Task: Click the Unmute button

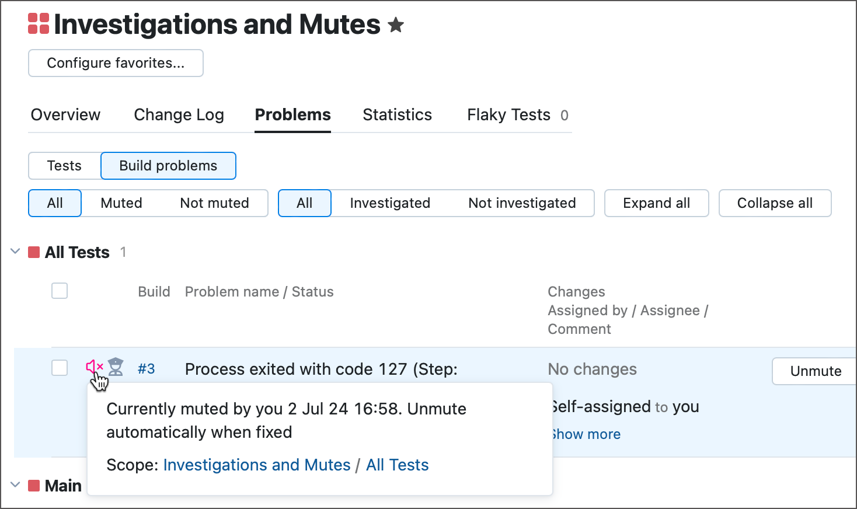Action: point(815,371)
